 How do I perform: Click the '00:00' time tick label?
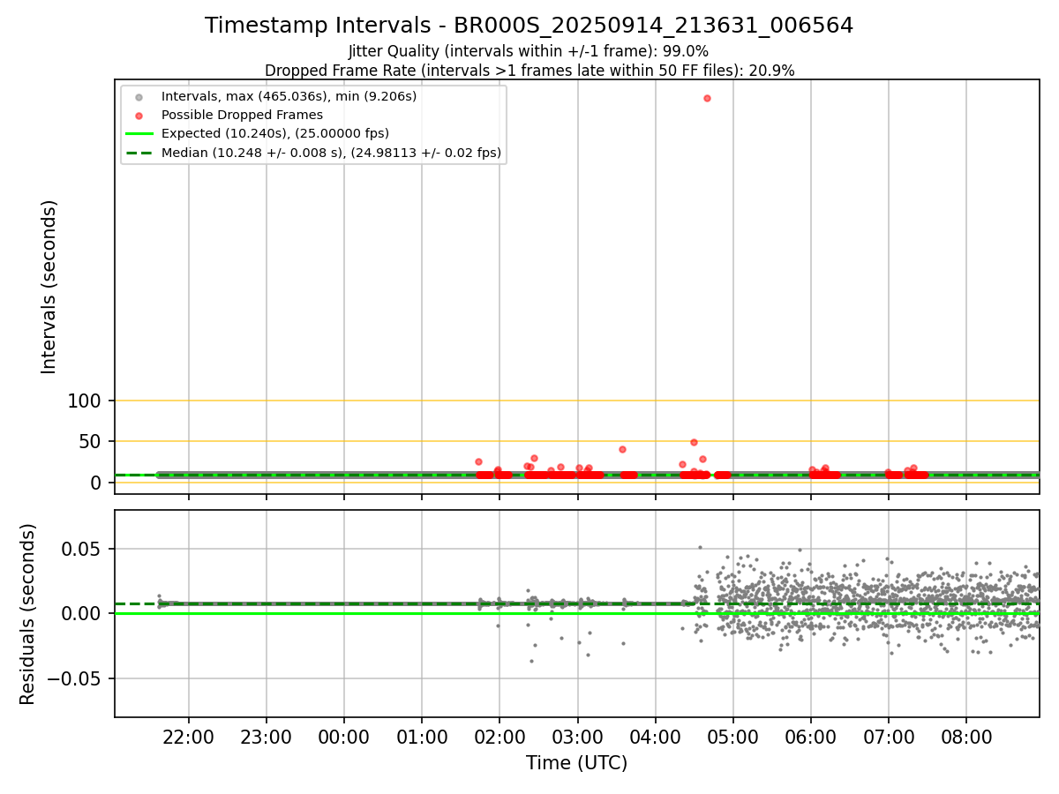(344, 738)
